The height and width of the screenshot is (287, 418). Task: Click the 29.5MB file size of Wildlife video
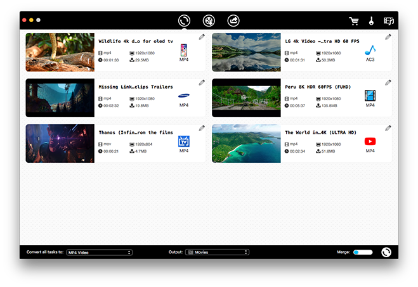click(142, 60)
